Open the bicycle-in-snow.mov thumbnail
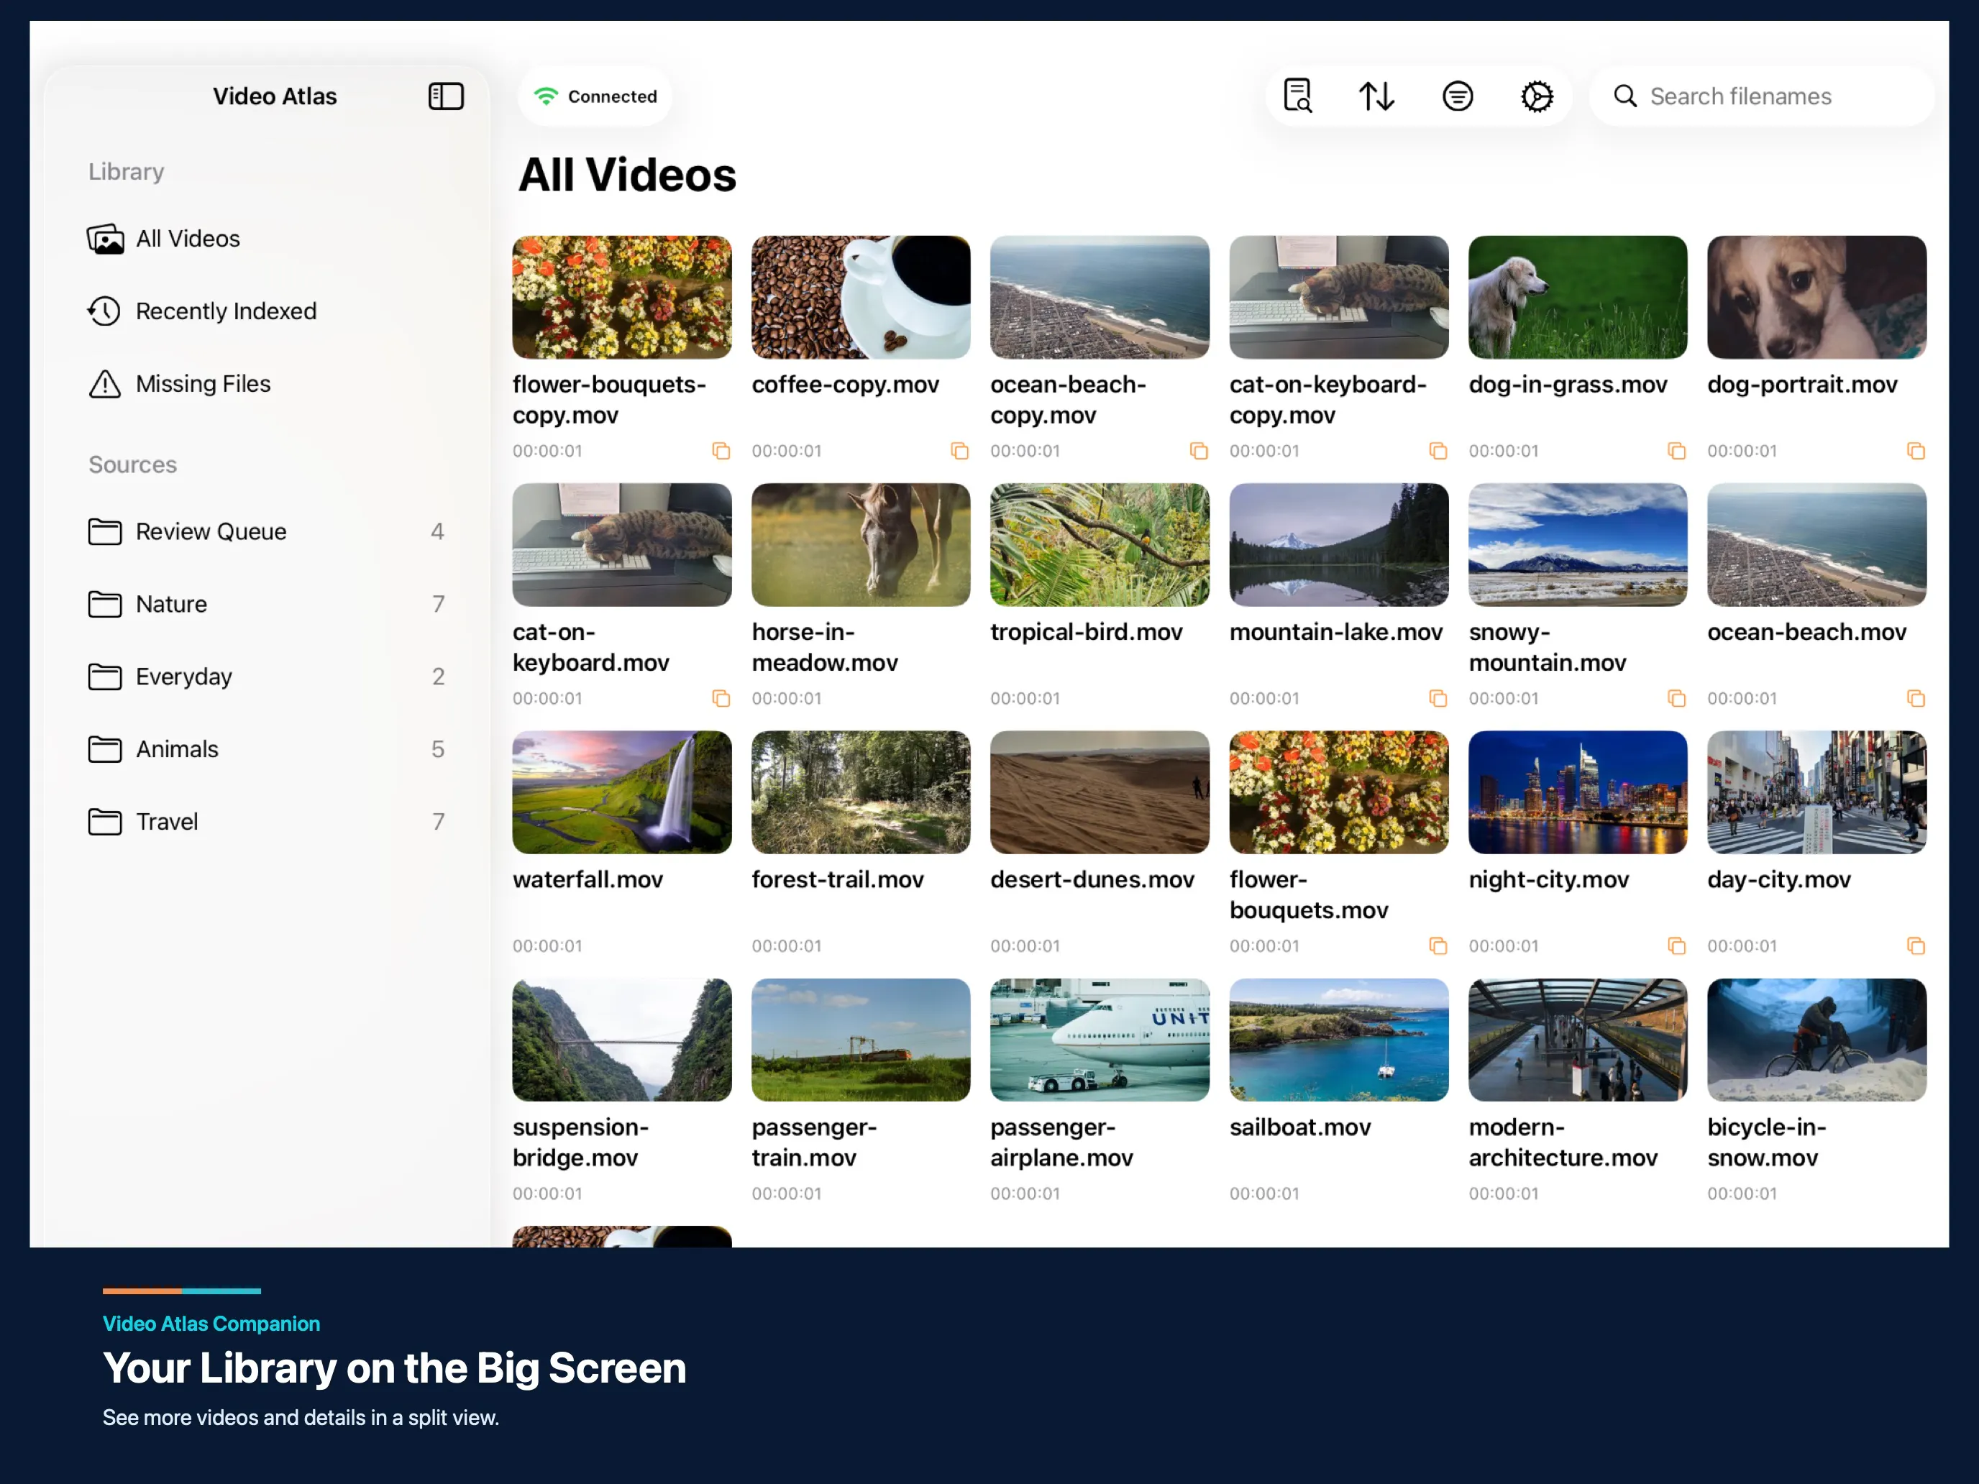This screenshot has width=1979, height=1484. pyautogui.click(x=1816, y=1040)
